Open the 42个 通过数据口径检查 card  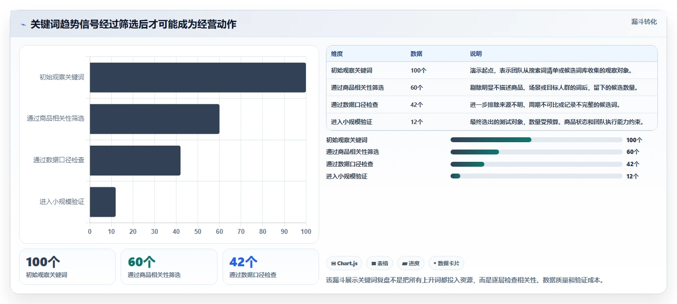pyautogui.click(x=271, y=267)
